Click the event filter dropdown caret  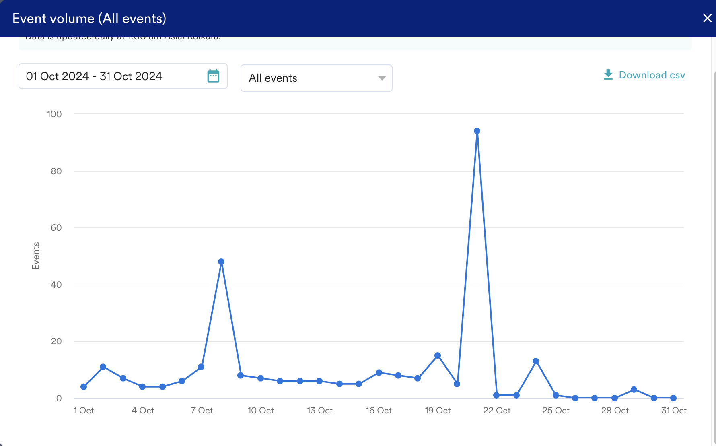pos(382,78)
